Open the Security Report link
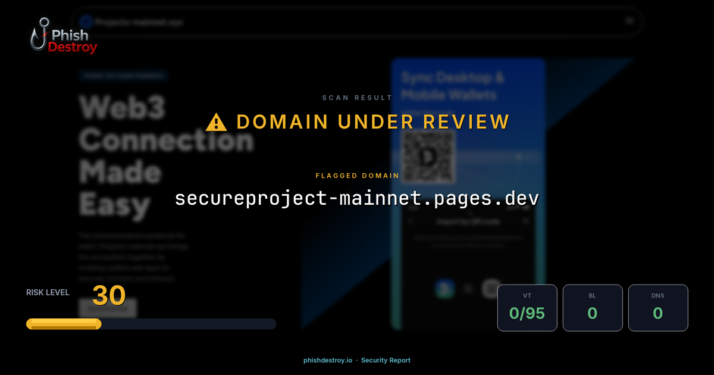This screenshot has height=375, width=714. [x=386, y=360]
